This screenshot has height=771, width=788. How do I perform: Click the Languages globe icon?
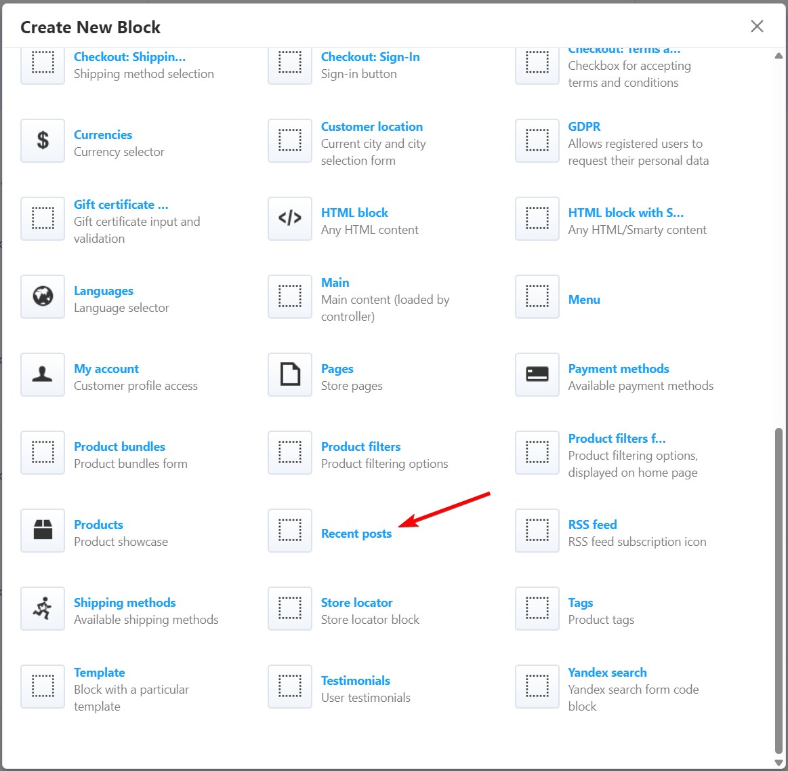tap(43, 296)
